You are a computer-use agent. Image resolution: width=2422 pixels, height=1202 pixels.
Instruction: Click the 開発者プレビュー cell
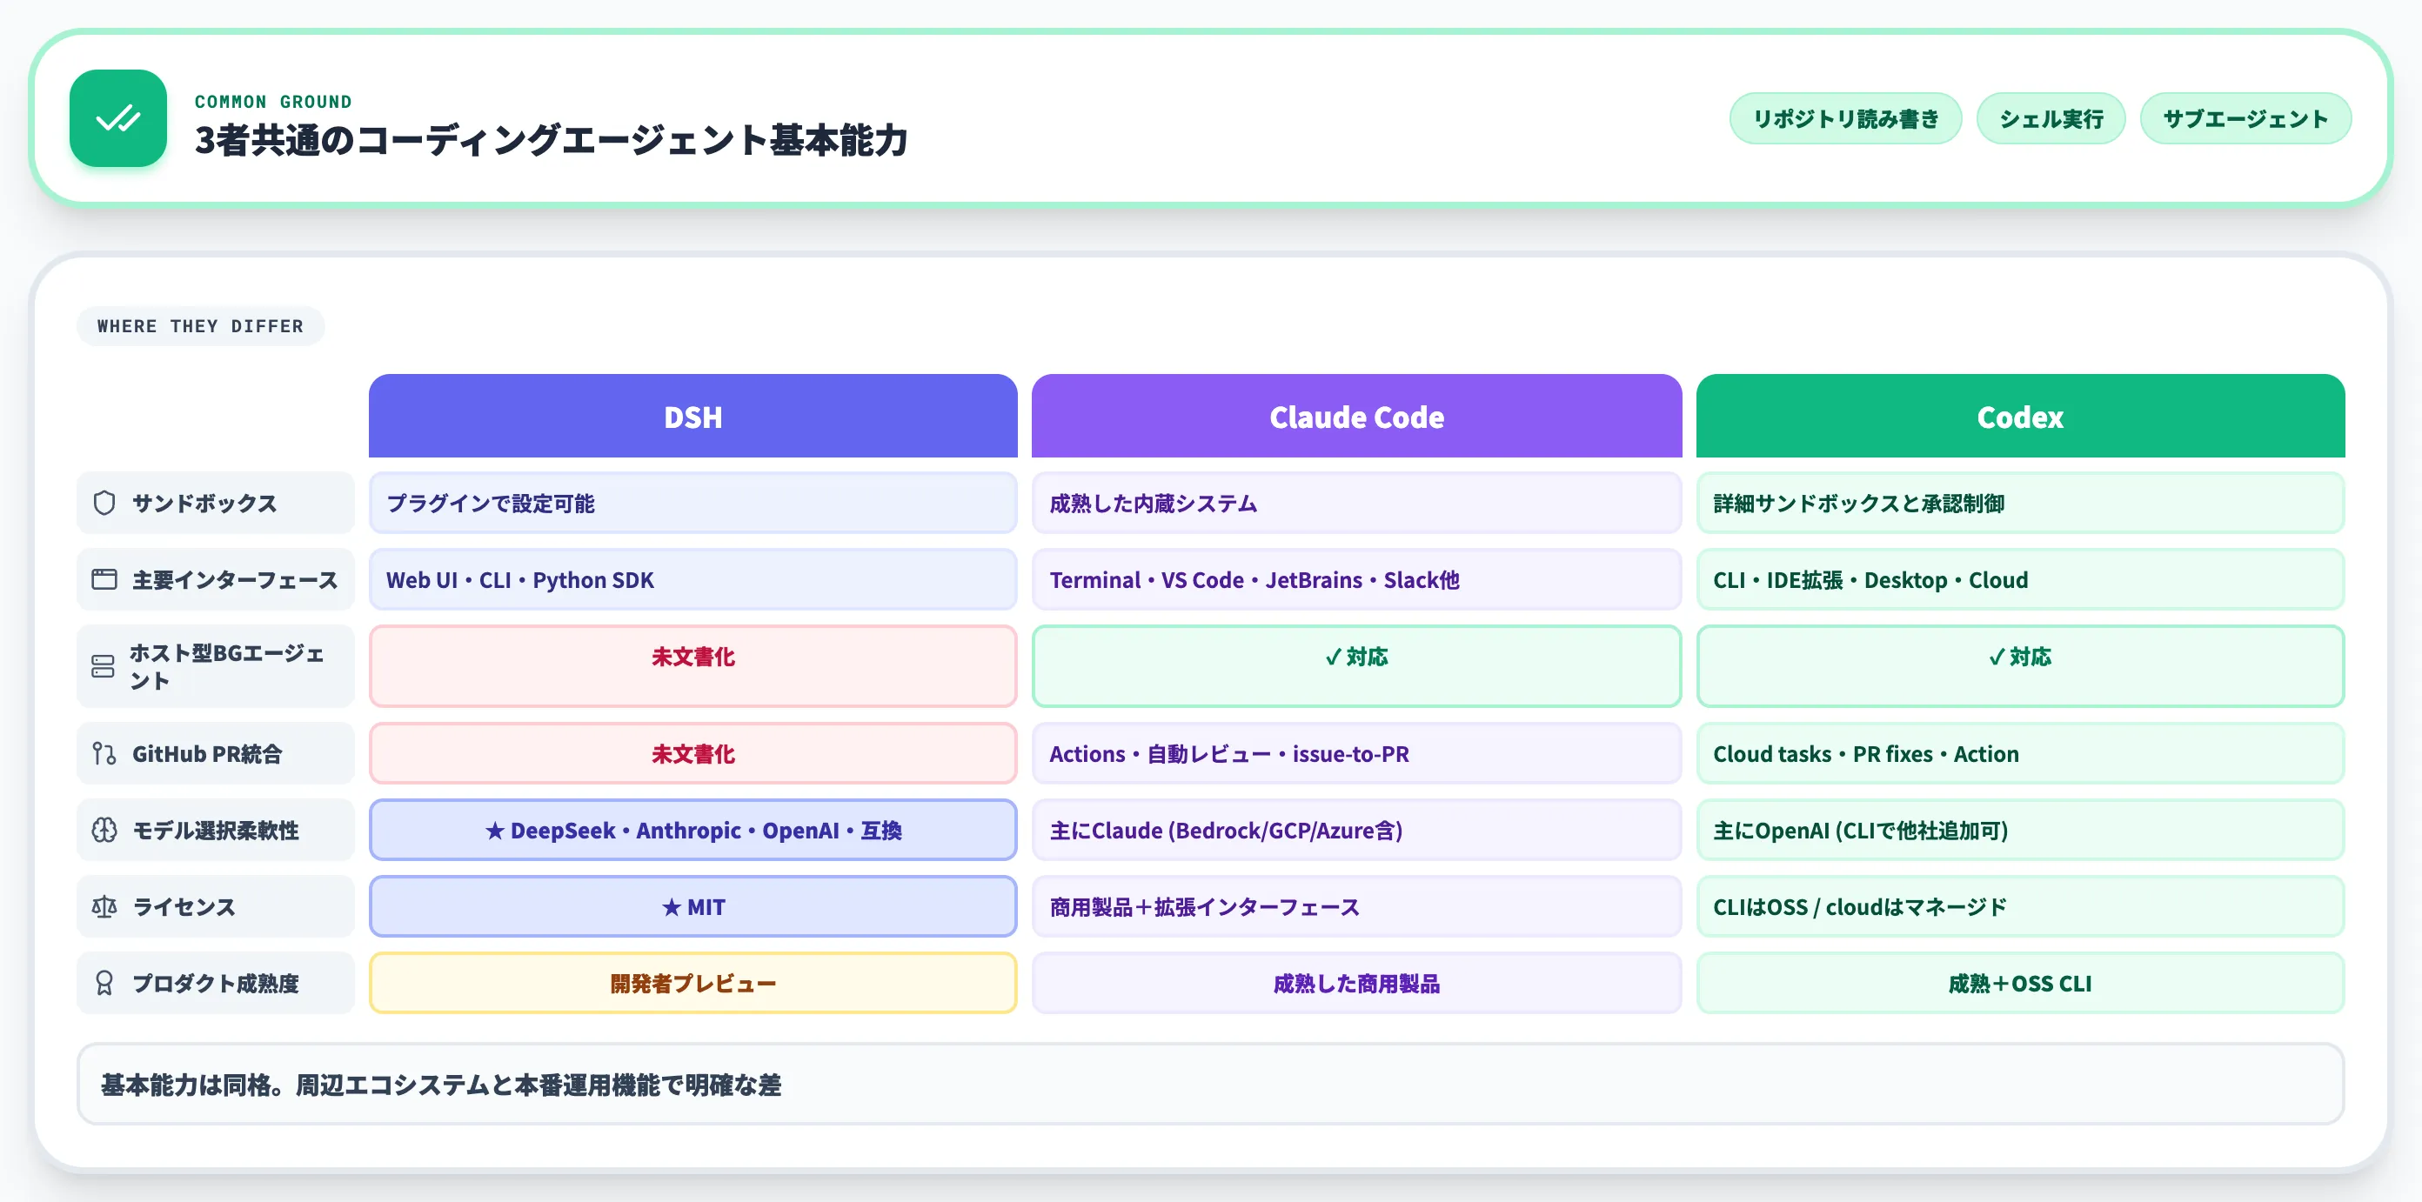pos(693,983)
